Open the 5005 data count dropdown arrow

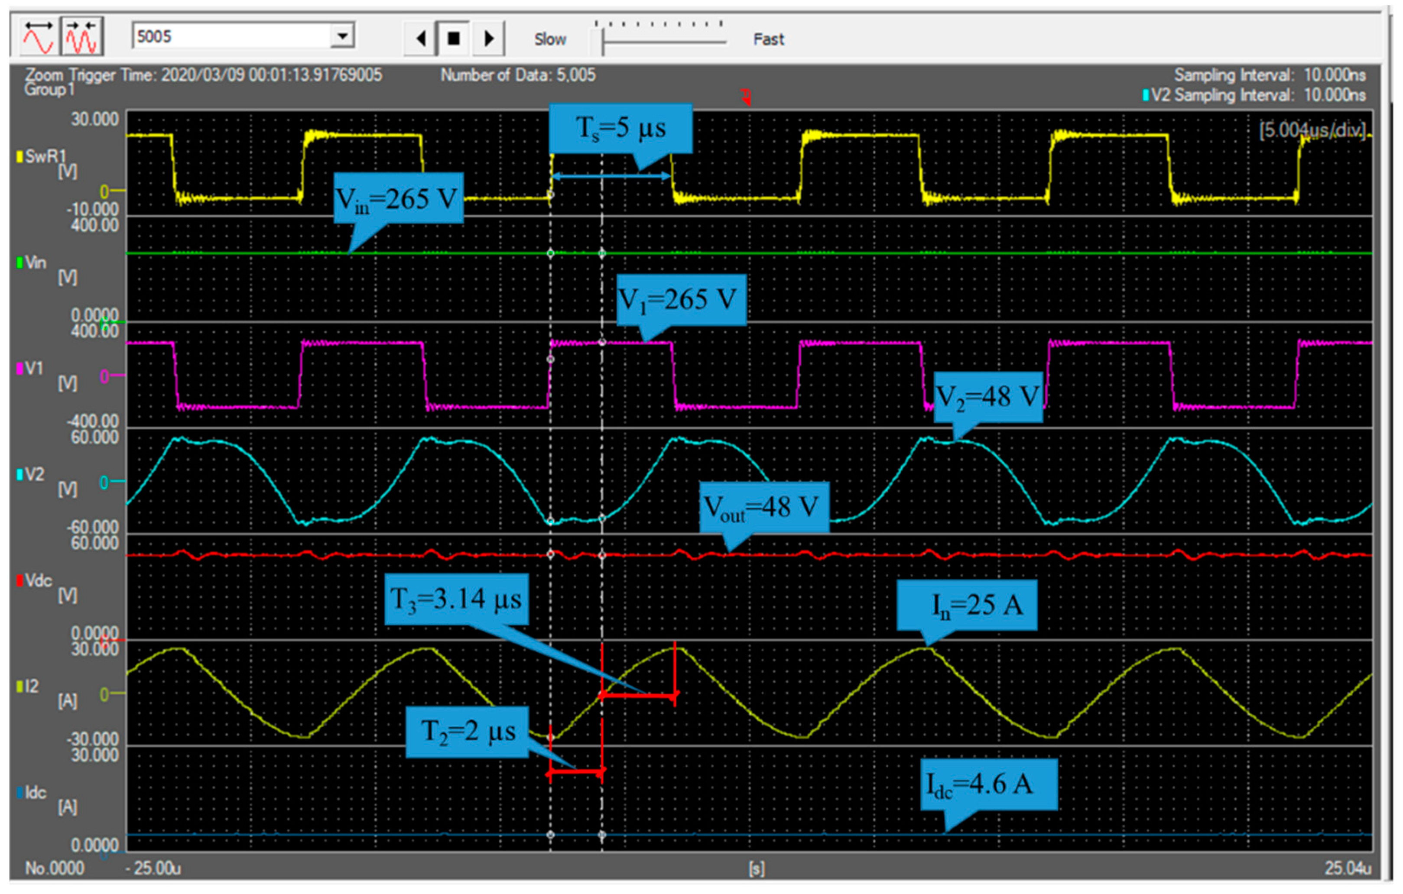click(343, 36)
